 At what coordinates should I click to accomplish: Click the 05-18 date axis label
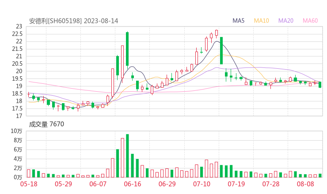coord(29,184)
